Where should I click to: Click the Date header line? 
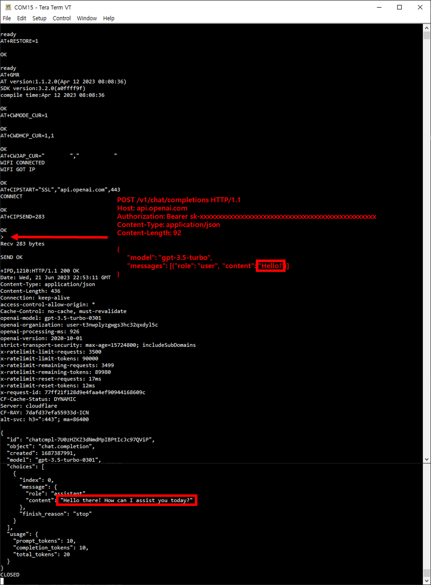pyautogui.click(x=56, y=278)
